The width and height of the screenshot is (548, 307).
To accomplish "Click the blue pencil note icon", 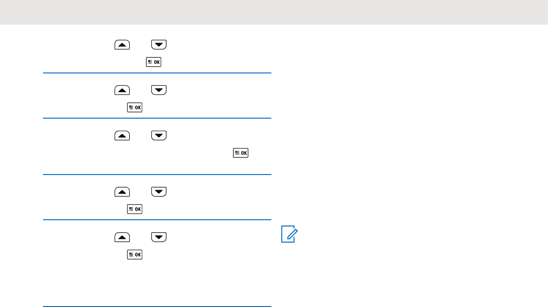I will 288,235.
